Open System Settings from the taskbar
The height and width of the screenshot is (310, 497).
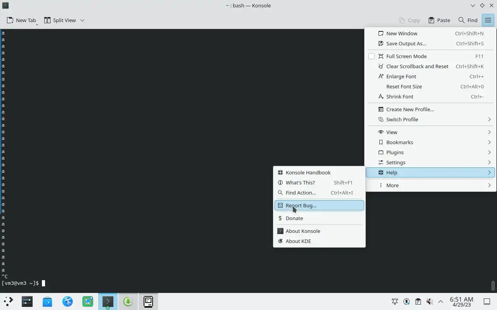(27, 301)
